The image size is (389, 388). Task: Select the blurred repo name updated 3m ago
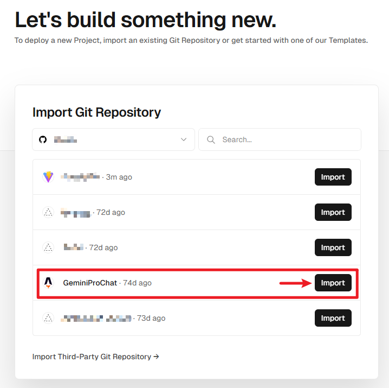click(80, 177)
